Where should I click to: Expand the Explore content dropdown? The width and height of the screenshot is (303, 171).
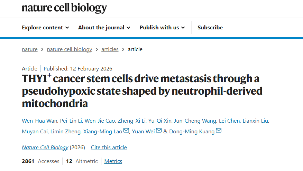point(45,28)
